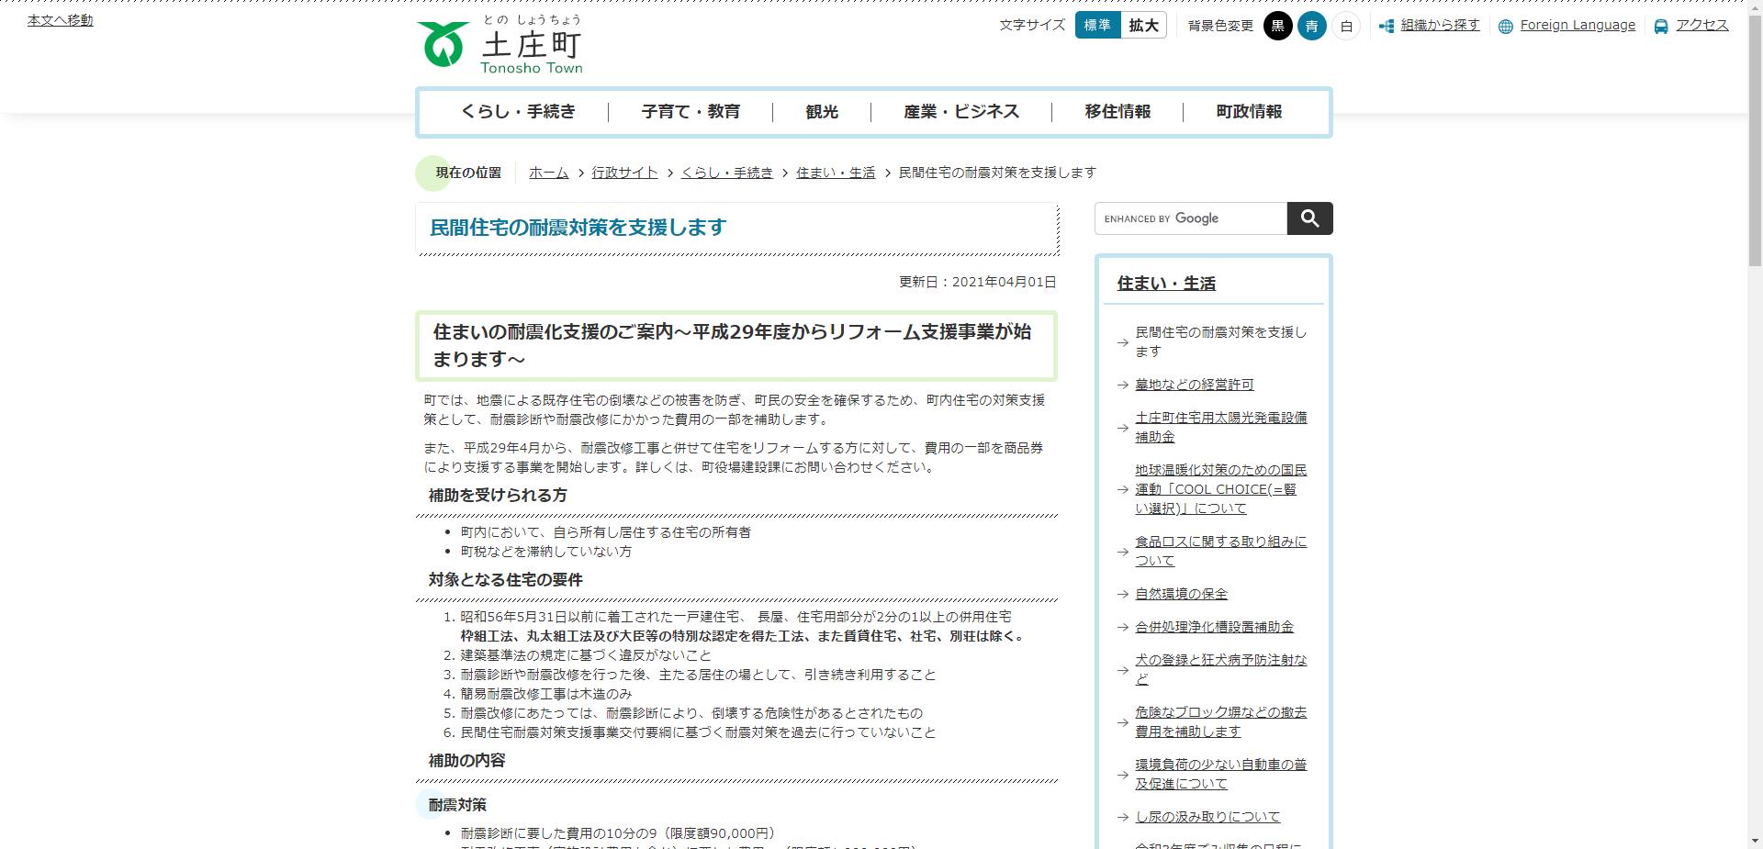
Task: Open 墓地などの経営許可 page
Action: pos(1194,385)
